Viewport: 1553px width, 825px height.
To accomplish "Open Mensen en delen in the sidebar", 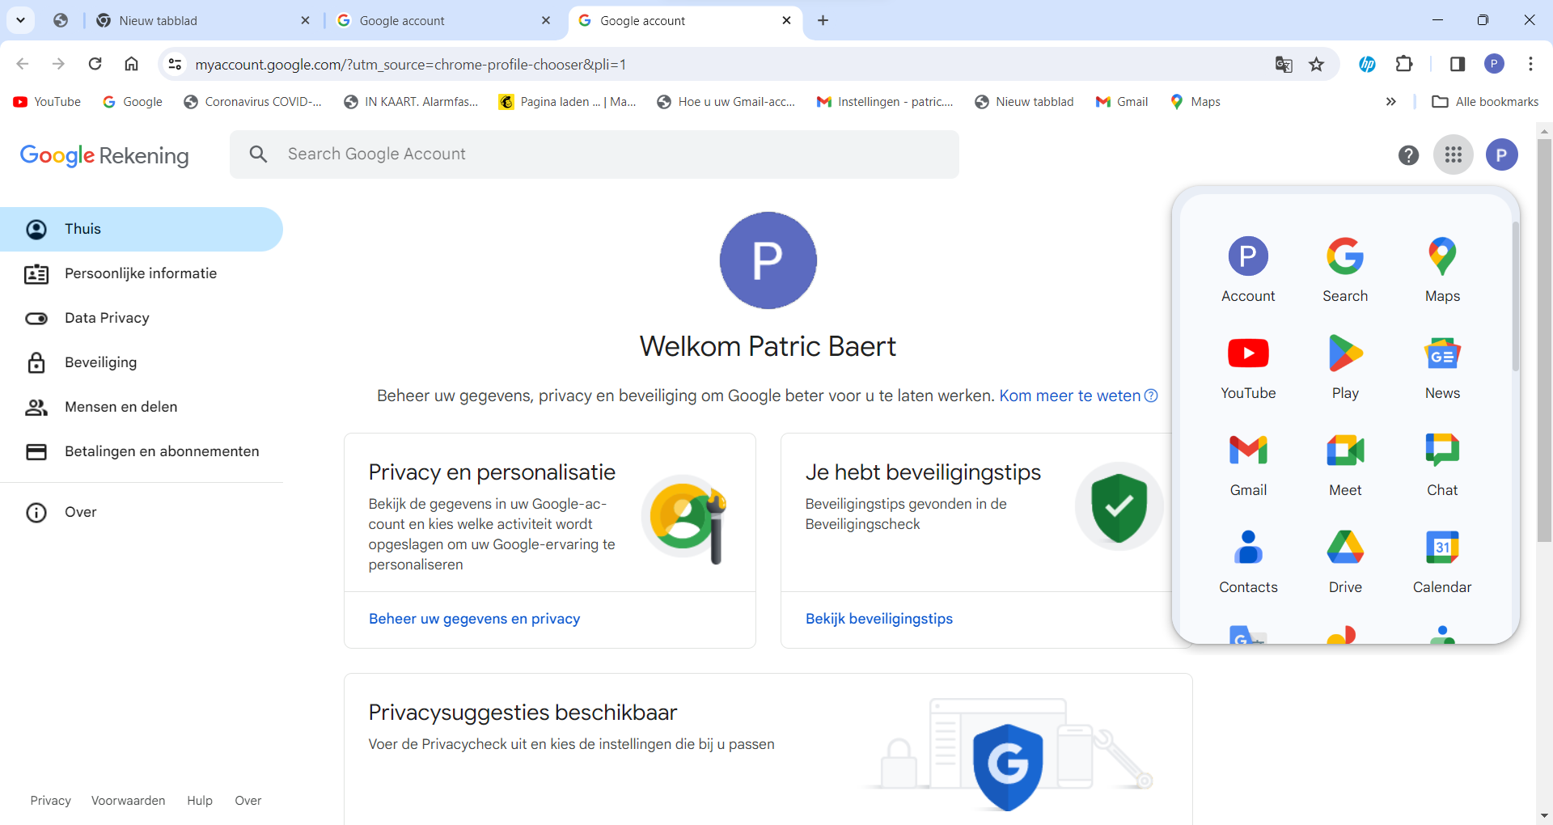I will click(x=142, y=407).
